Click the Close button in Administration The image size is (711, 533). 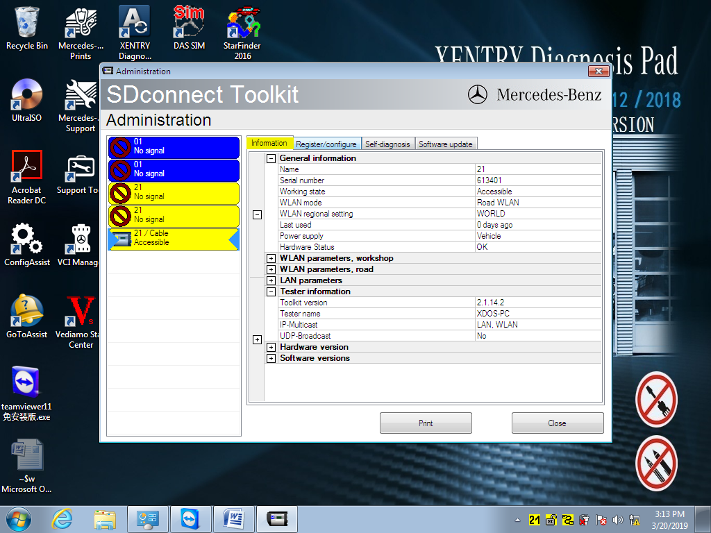[x=558, y=423]
